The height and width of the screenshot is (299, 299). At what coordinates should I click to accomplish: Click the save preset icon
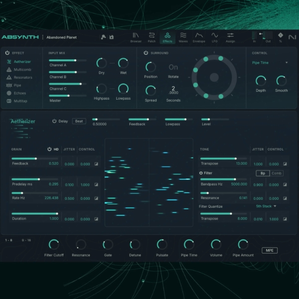tap(112, 37)
